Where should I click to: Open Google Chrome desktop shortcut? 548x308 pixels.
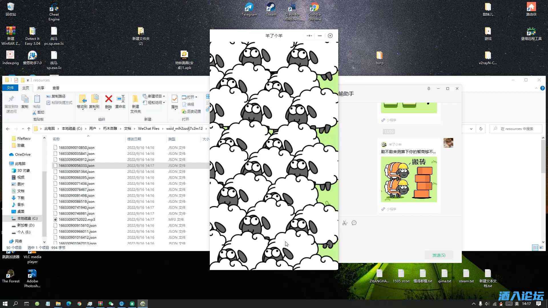click(x=314, y=12)
